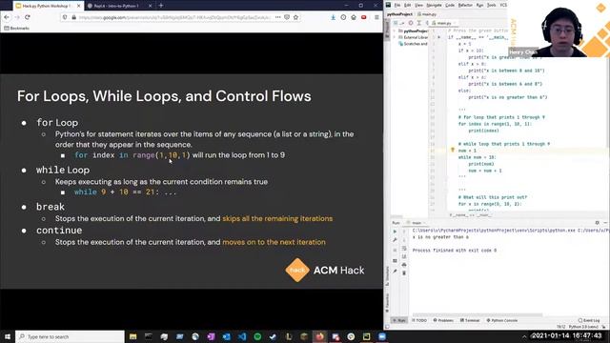Show hidden system tray icons chevron

[x=524, y=336]
